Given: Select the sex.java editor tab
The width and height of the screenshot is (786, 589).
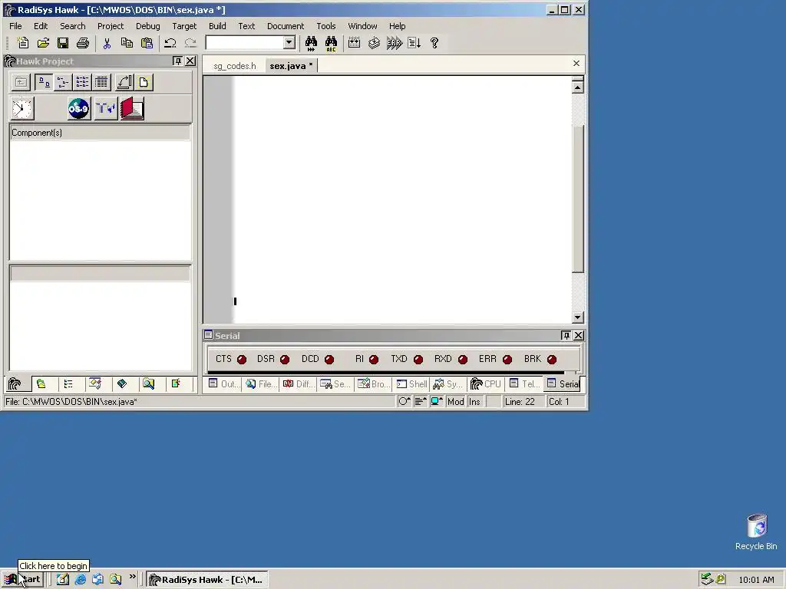Looking at the screenshot, I should 291,66.
